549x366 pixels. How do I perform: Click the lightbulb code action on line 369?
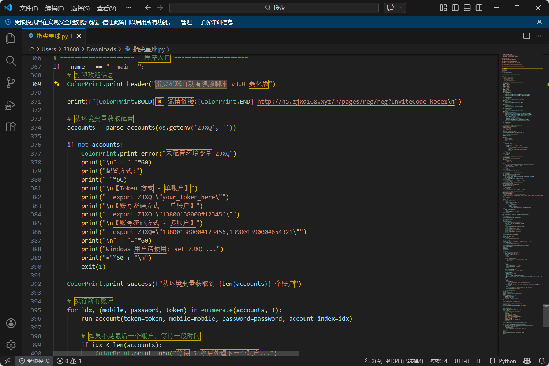57,84
